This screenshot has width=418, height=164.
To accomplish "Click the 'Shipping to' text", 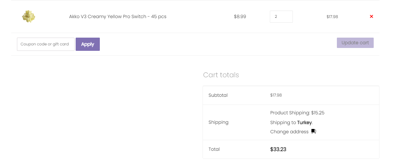I will click(x=283, y=123).
